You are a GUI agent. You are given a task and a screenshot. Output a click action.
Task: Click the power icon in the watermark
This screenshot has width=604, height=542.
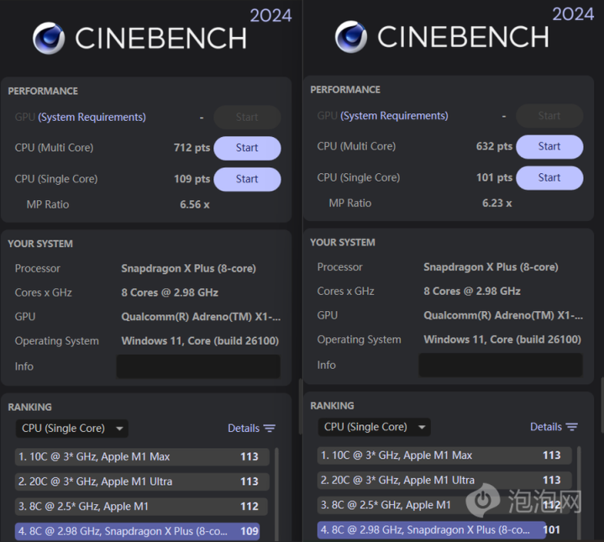click(483, 501)
